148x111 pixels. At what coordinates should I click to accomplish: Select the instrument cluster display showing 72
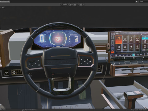58,39
